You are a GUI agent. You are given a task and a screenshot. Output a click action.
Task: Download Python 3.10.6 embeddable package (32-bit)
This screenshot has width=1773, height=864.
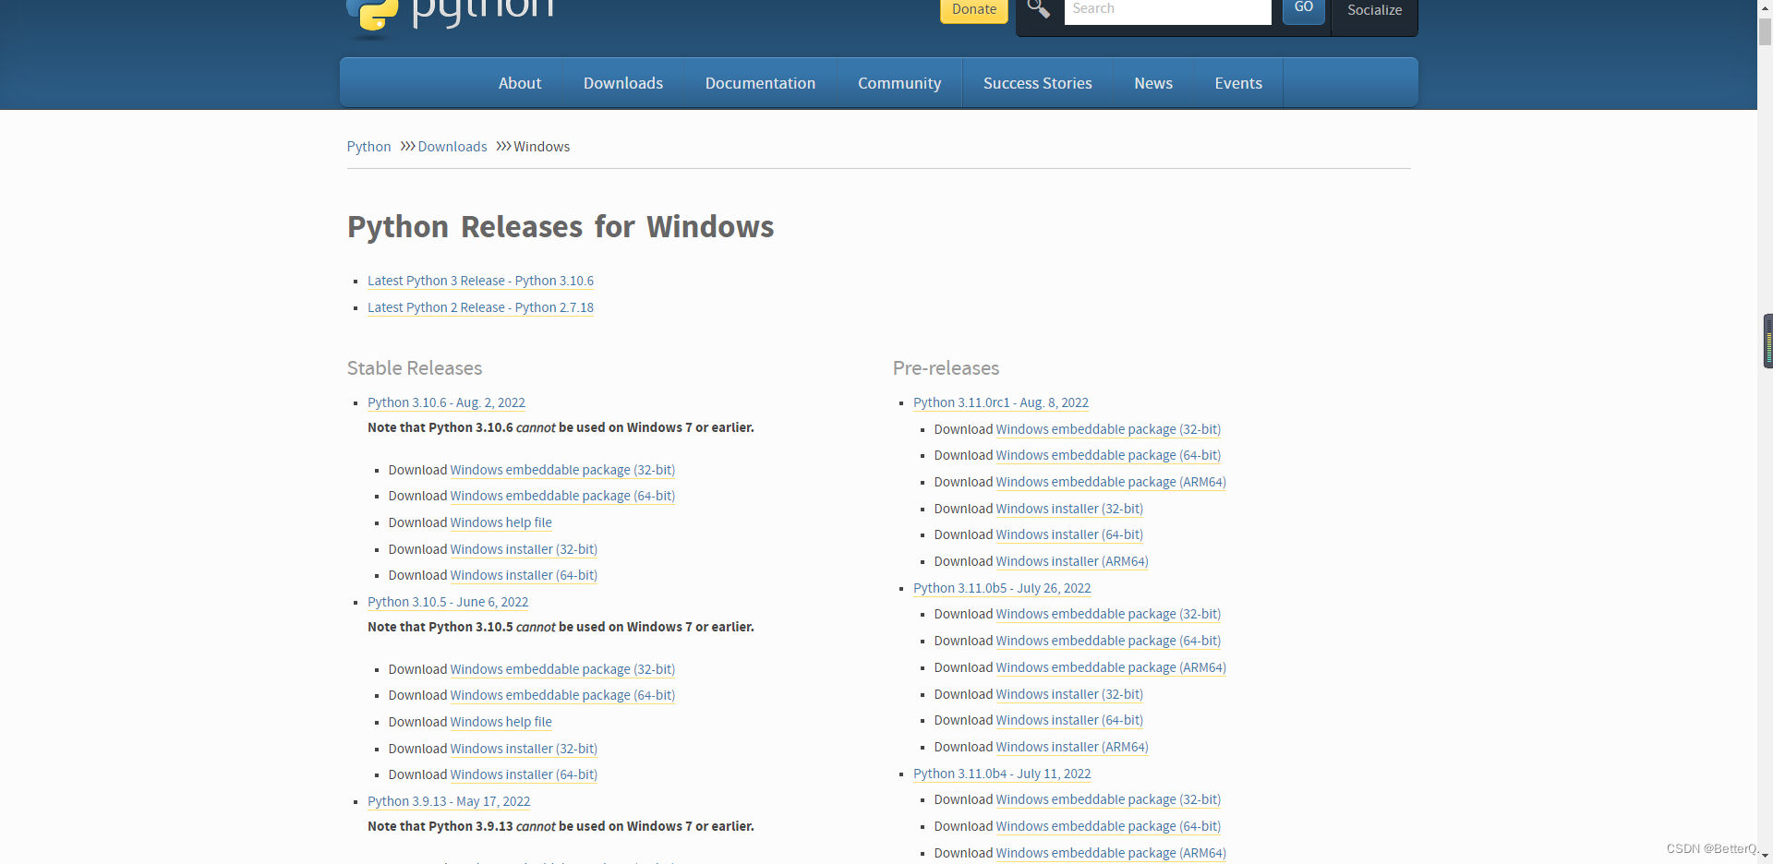point(562,470)
